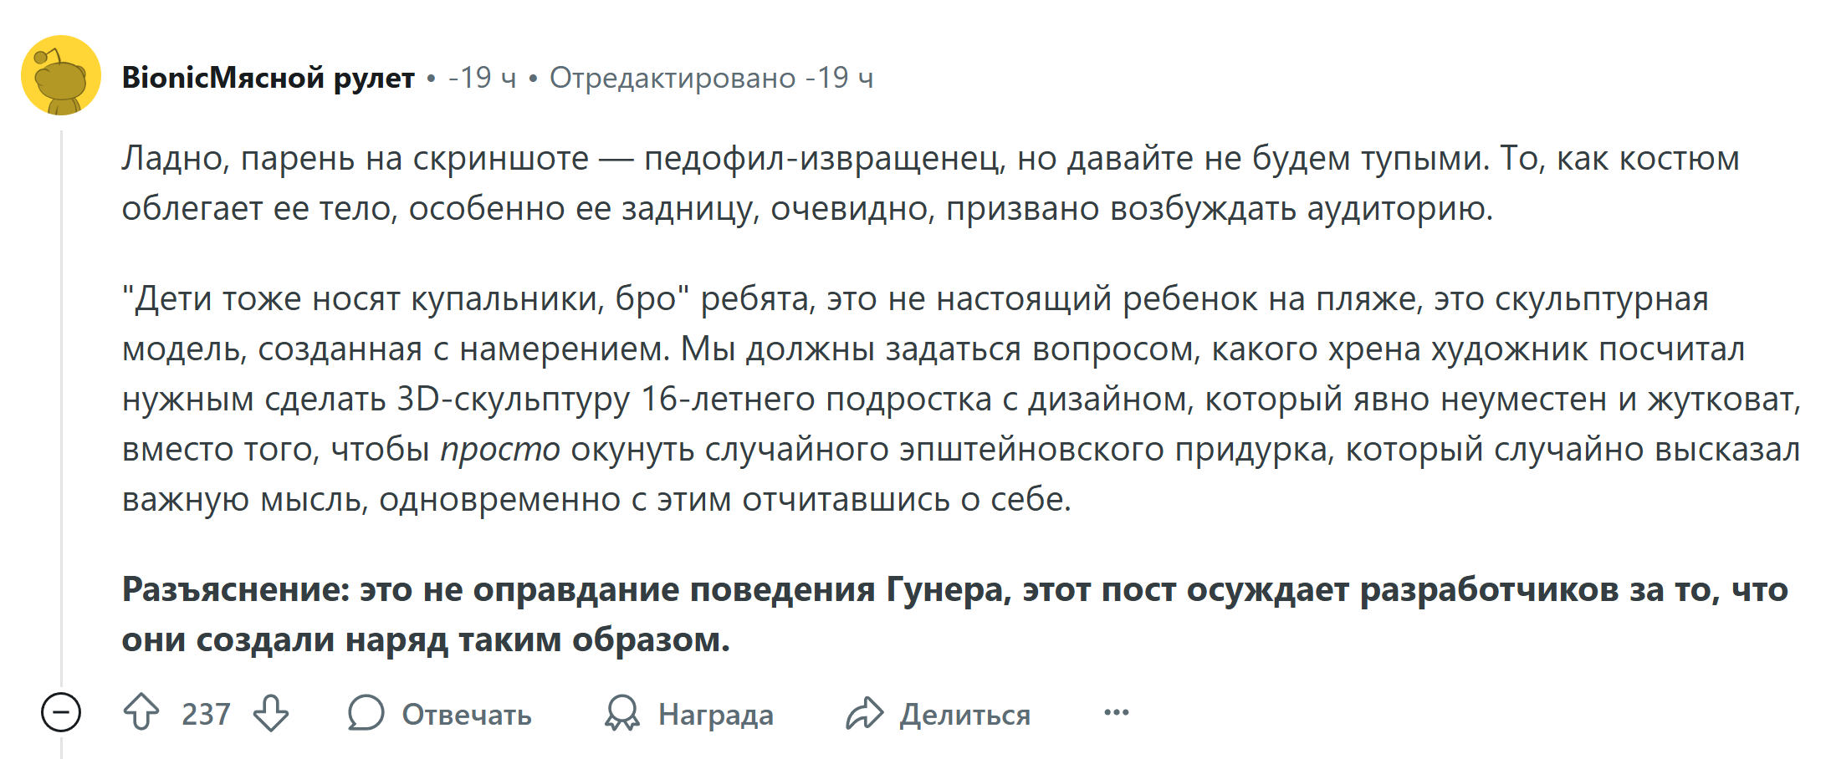
Task: Click the "Отвечать" reply label
Action: [x=467, y=715]
